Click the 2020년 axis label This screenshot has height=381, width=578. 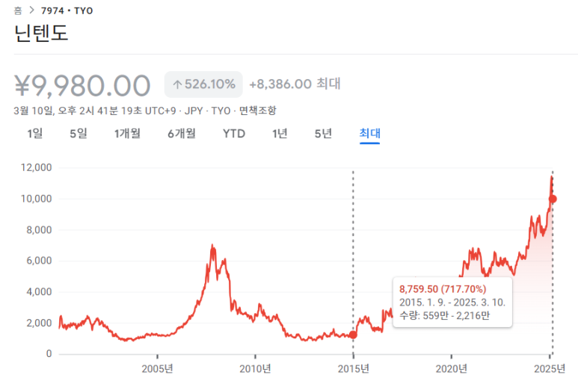point(452,368)
